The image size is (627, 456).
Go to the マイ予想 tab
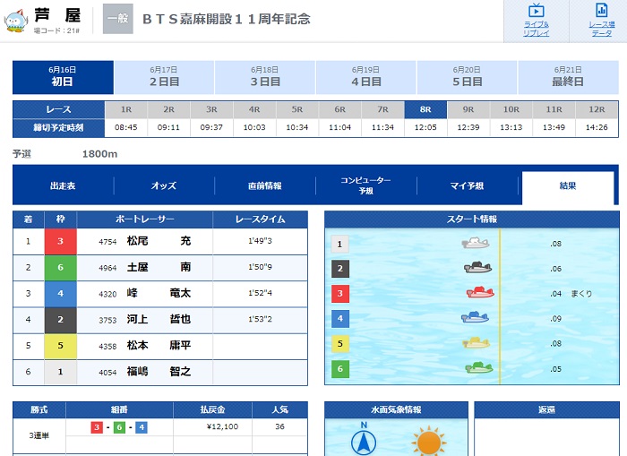(467, 185)
